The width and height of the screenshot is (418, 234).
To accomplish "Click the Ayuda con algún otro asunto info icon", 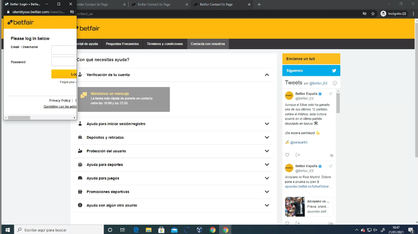I will 80,205.
